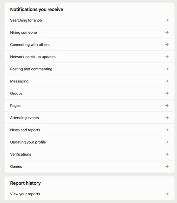Click the arrow icon for Attending events
The height and width of the screenshot is (203, 177).
[x=167, y=118]
